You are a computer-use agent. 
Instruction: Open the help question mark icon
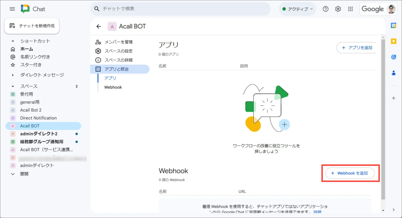325,9
